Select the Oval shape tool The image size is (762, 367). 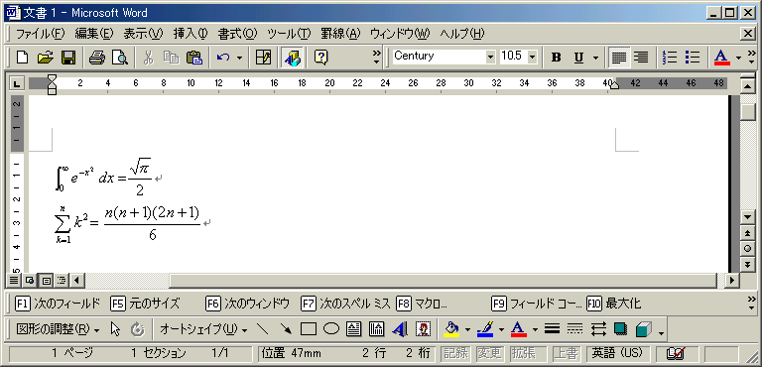331,329
